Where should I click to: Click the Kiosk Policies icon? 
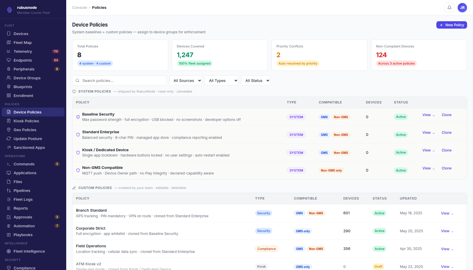pos(9,121)
